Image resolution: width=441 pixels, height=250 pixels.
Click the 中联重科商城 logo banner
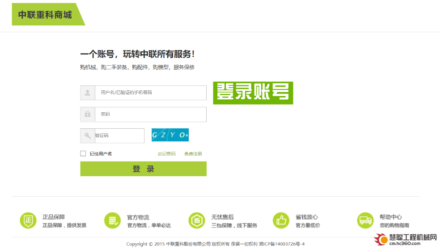tap(48, 14)
